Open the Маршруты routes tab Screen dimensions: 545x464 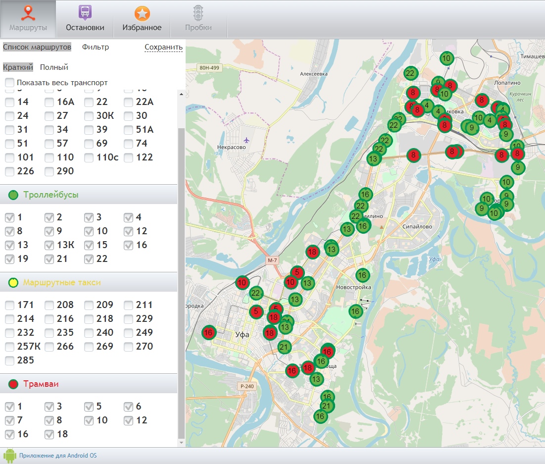[x=28, y=19]
